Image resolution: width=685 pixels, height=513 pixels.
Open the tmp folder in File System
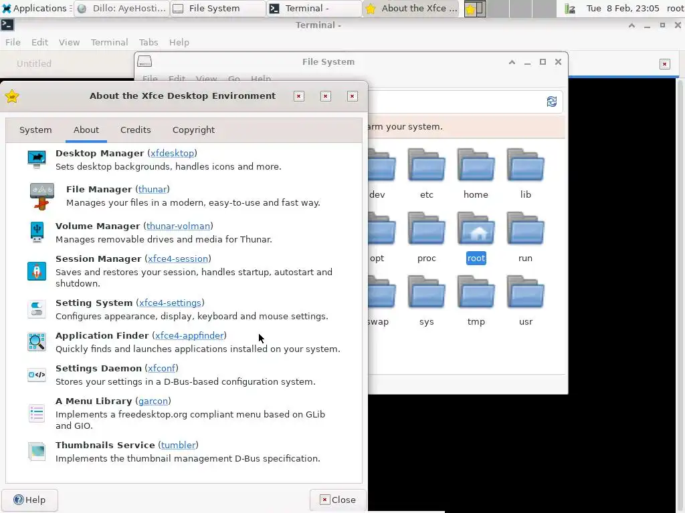pos(476,292)
